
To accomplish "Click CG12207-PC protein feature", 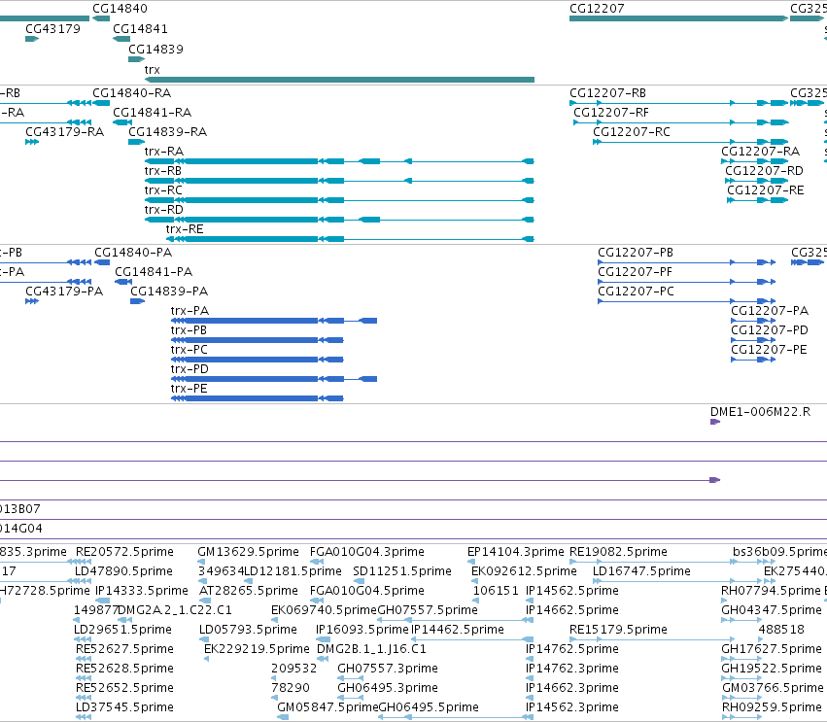I will click(x=687, y=301).
